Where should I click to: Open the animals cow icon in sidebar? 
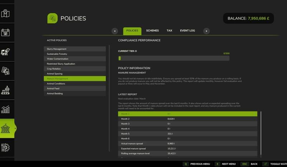pyautogui.click(x=6, y=52)
